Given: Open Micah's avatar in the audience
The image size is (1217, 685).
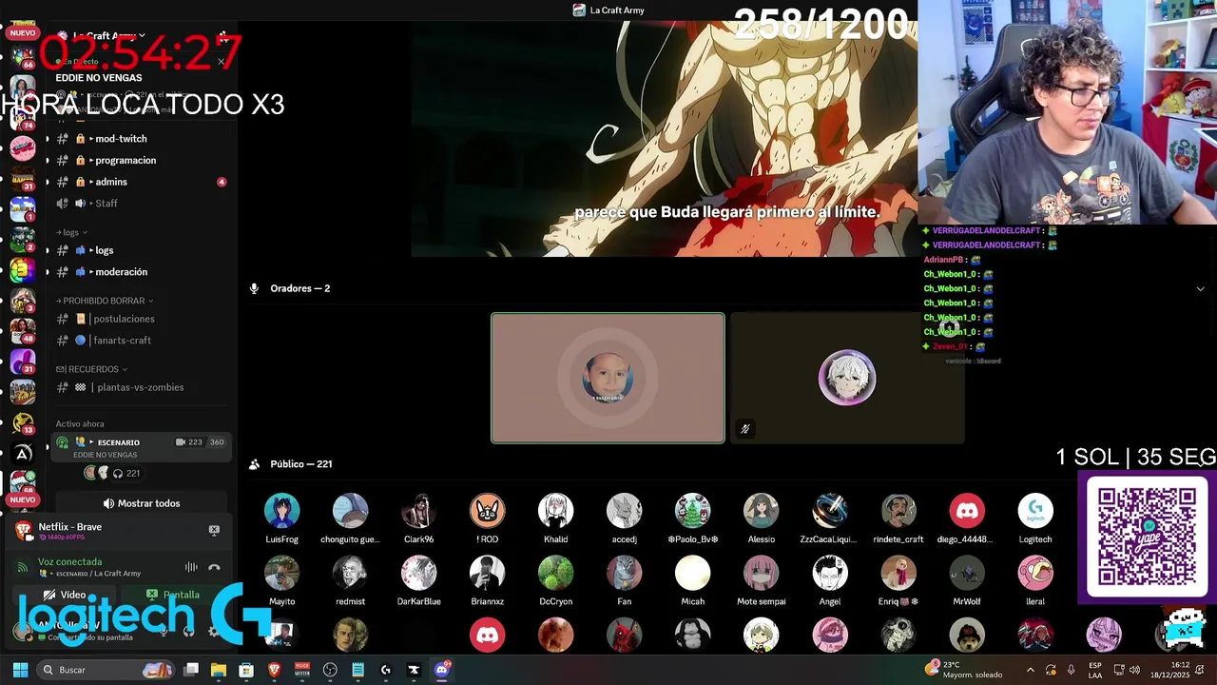Looking at the screenshot, I should [x=692, y=574].
